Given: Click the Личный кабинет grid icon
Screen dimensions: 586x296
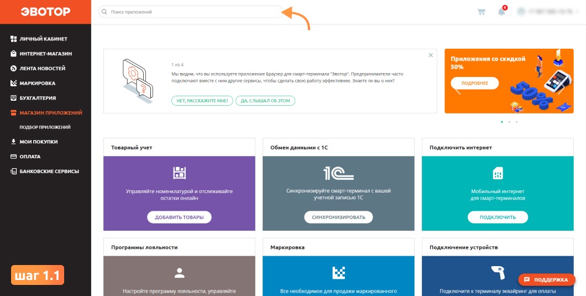Looking at the screenshot, I should point(13,39).
